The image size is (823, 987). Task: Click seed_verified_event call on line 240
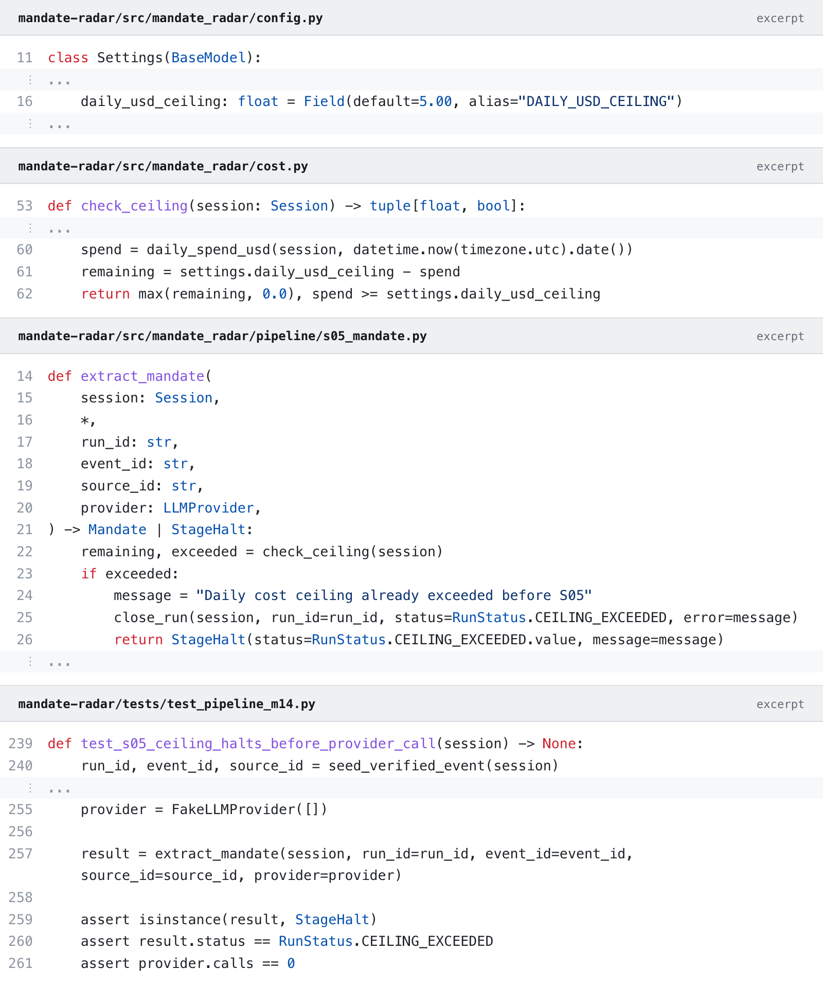pos(407,766)
